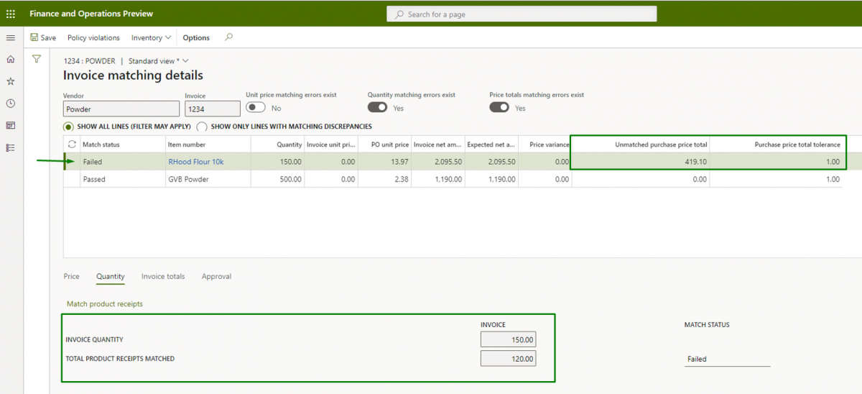Click the 419.10 unmatched total cell

(x=641, y=162)
